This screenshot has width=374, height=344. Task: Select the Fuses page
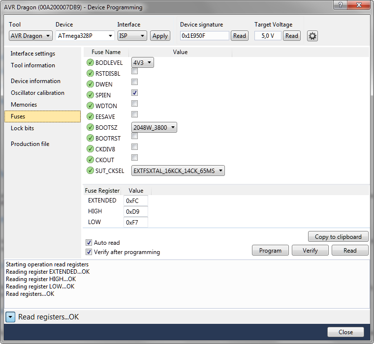[42, 116]
